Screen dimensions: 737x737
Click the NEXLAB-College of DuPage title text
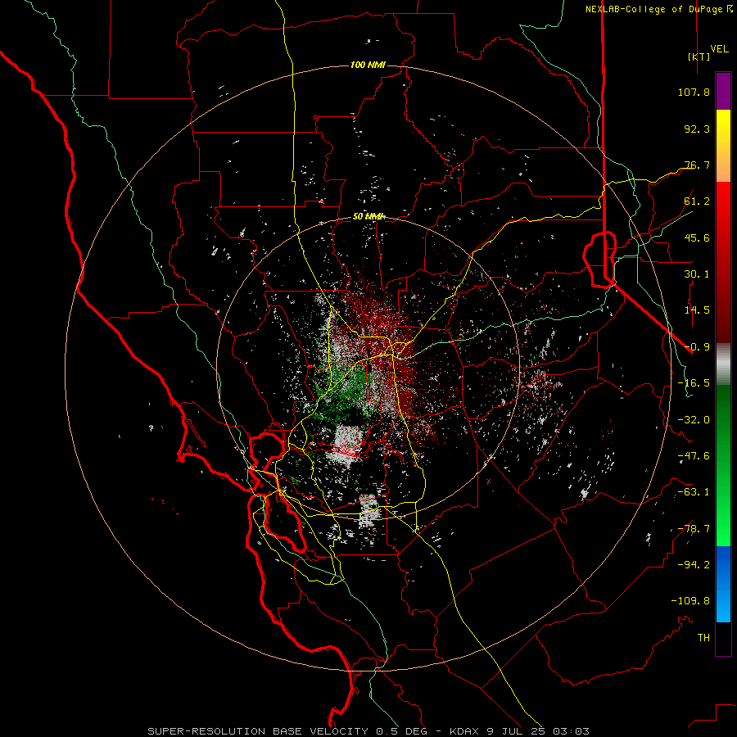coord(653,9)
